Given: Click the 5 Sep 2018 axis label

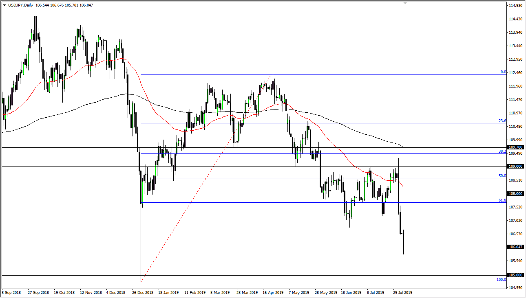Looking at the screenshot, I should click(x=11, y=292).
